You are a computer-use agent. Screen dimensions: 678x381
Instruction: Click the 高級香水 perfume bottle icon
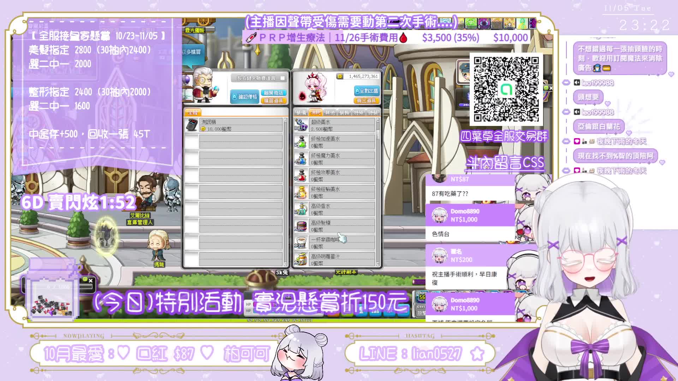(x=301, y=209)
